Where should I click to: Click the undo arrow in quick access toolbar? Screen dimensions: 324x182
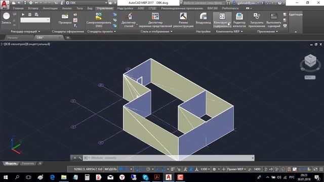click(36, 3)
